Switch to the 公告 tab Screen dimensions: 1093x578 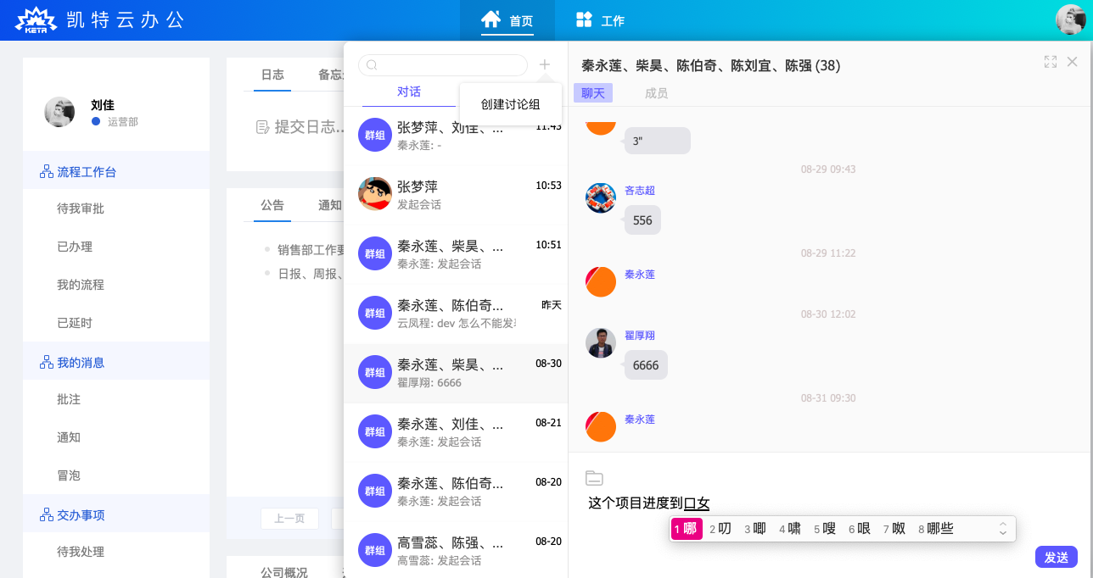tap(272, 205)
